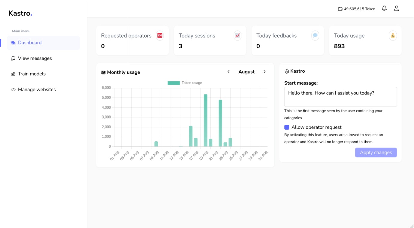Click the chart icon on Today sessions
The height and width of the screenshot is (228, 414).
(x=237, y=35)
